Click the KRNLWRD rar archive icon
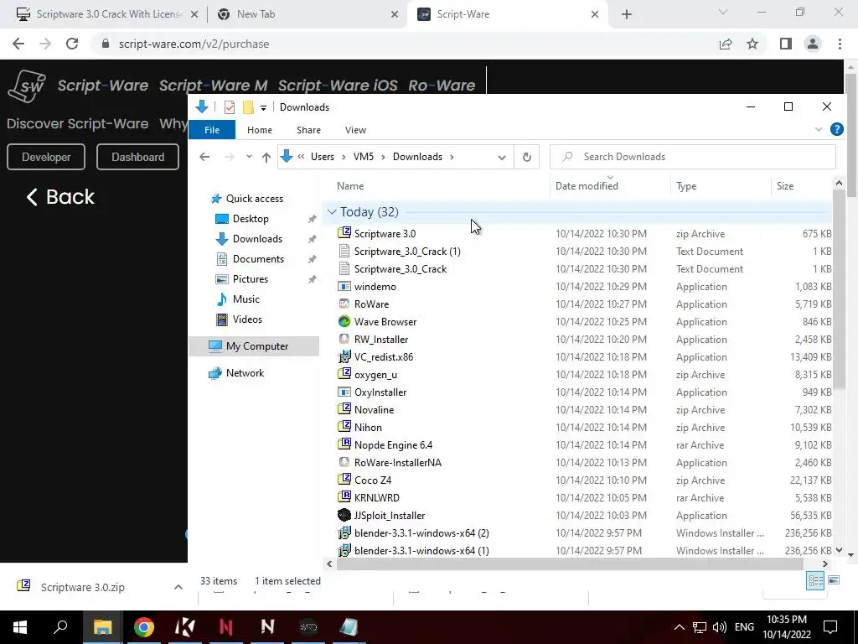 pyautogui.click(x=344, y=498)
